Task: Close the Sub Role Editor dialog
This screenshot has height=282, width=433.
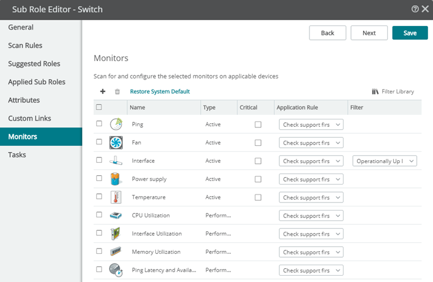Action: tap(425, 9)
